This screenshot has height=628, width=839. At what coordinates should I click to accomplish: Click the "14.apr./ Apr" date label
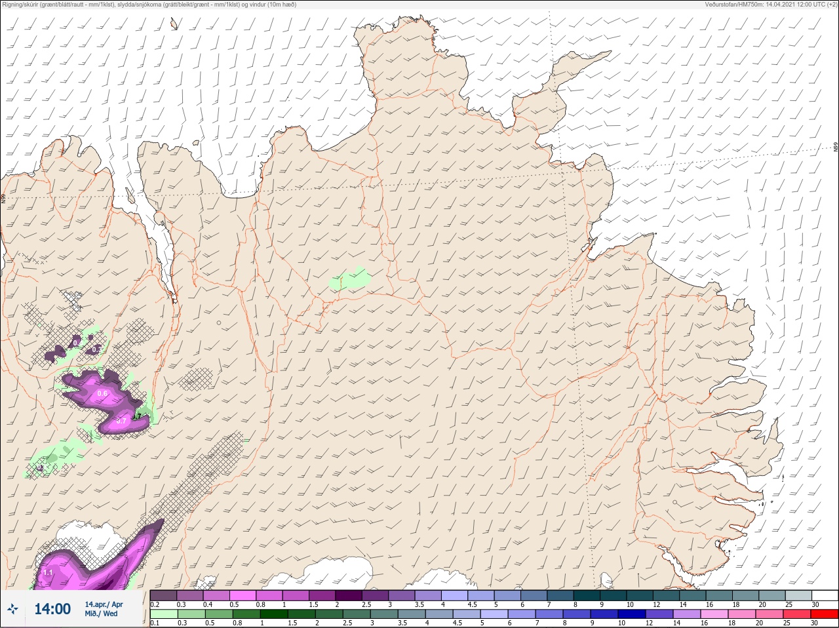[x=104, y=604]
